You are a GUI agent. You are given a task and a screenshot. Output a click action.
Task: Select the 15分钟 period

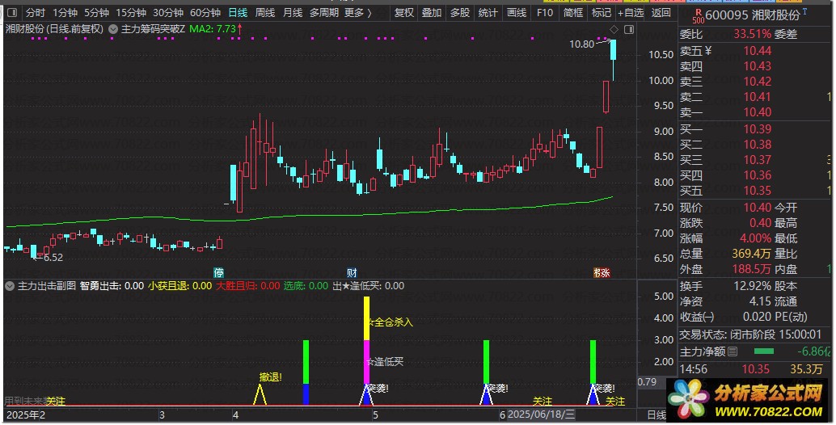click(131, 12)
